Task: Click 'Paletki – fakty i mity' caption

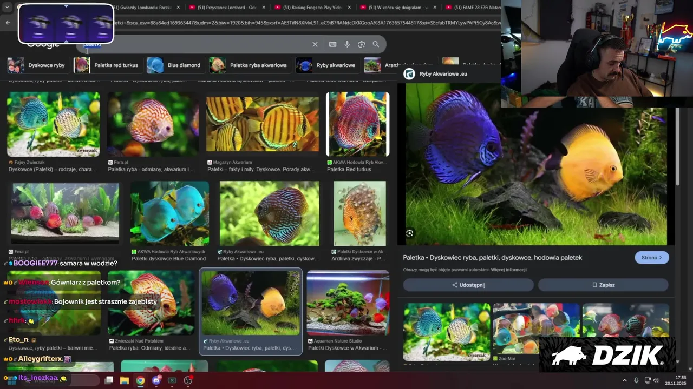Action: tap(260, 170)
